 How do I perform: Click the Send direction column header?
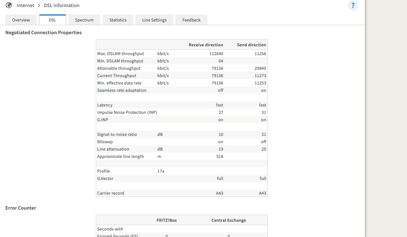pyautogui.click(x=252, y=45)
